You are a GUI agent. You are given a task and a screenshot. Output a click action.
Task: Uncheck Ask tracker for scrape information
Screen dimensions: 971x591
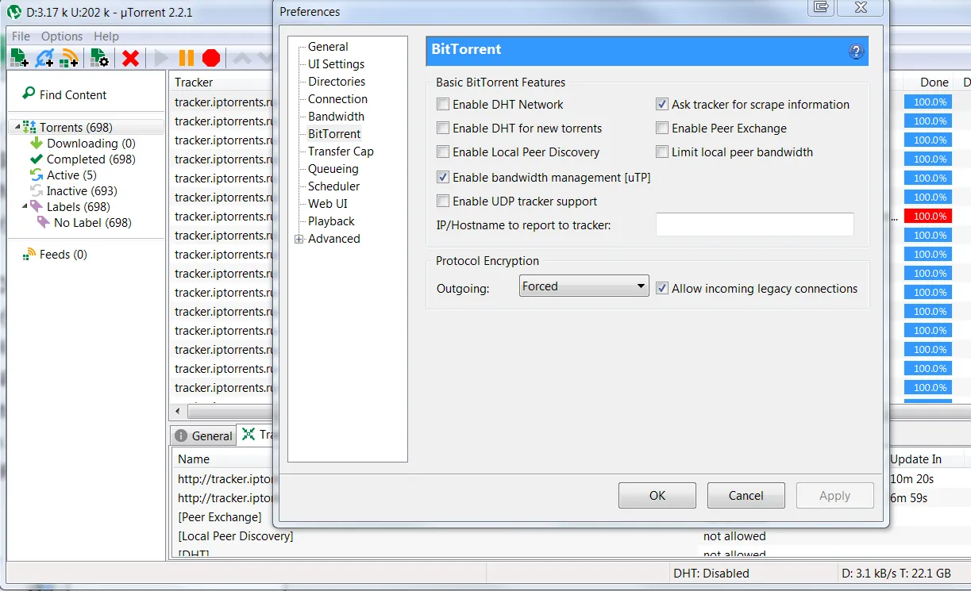pyautogui.click(x=662, y=104)
